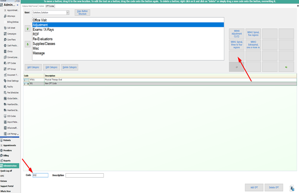Click the 98943 Extraspinal button
The width and height of the screenshot is (299, 193).
pos(253,45)
